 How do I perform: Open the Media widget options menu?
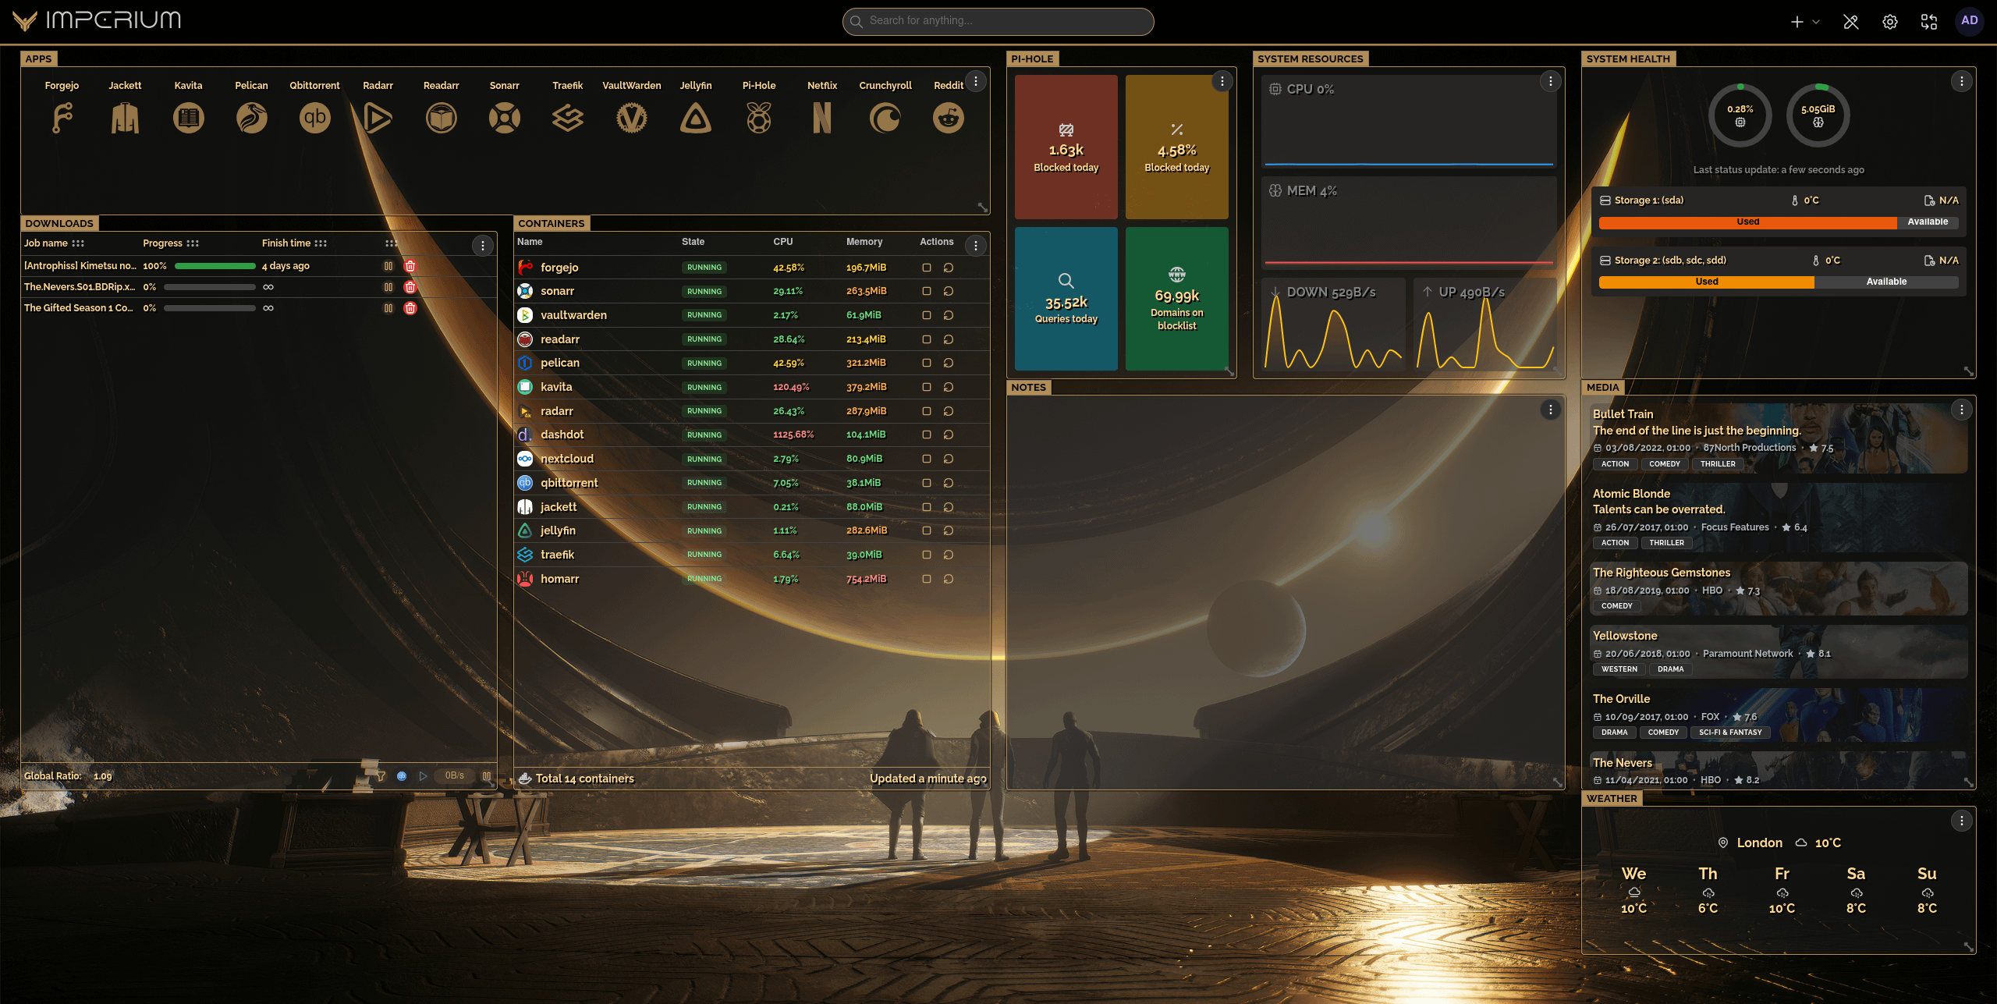1963,409
